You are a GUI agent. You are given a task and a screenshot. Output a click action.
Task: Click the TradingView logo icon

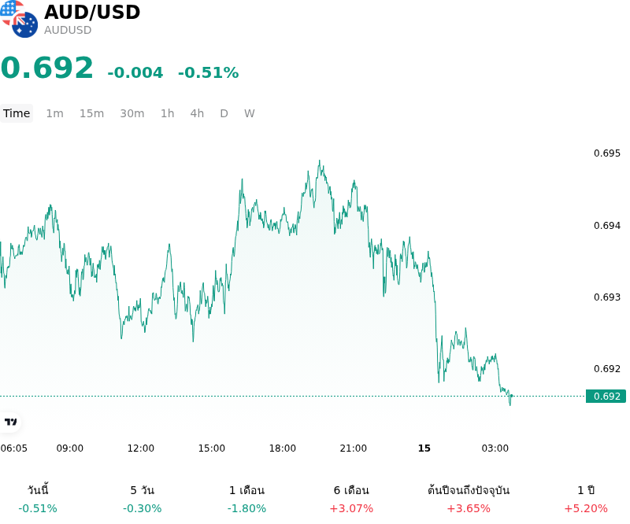tap(10, 422)
